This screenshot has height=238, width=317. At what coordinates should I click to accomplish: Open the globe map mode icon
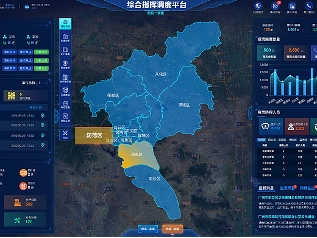tap(258, 6)
